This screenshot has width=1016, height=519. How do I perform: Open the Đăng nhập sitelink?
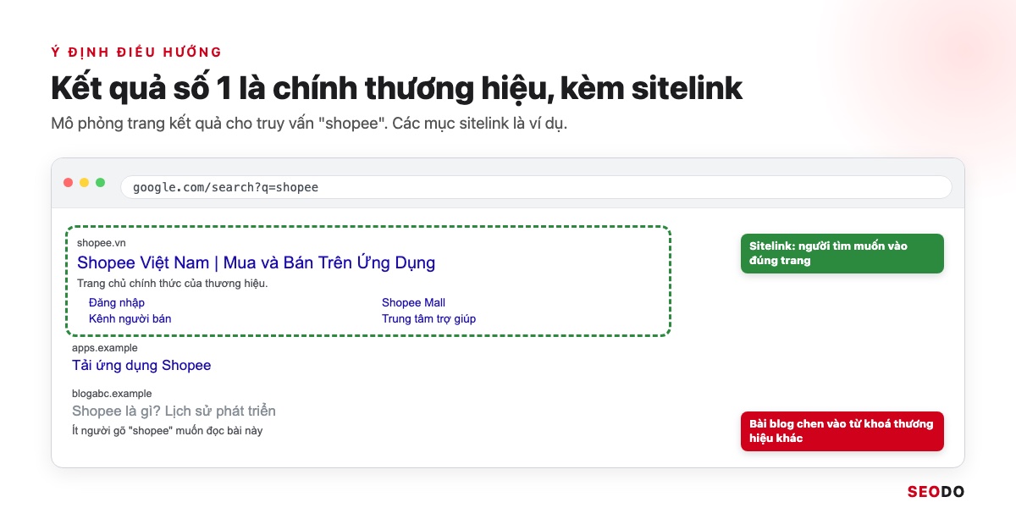pos(117,302)
